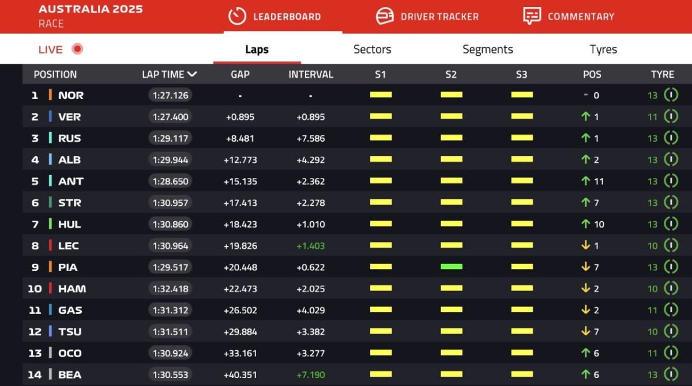This screenshot has width=692, height=386.
Task: Click the red LIVE indicator dot
Action: 77,49
